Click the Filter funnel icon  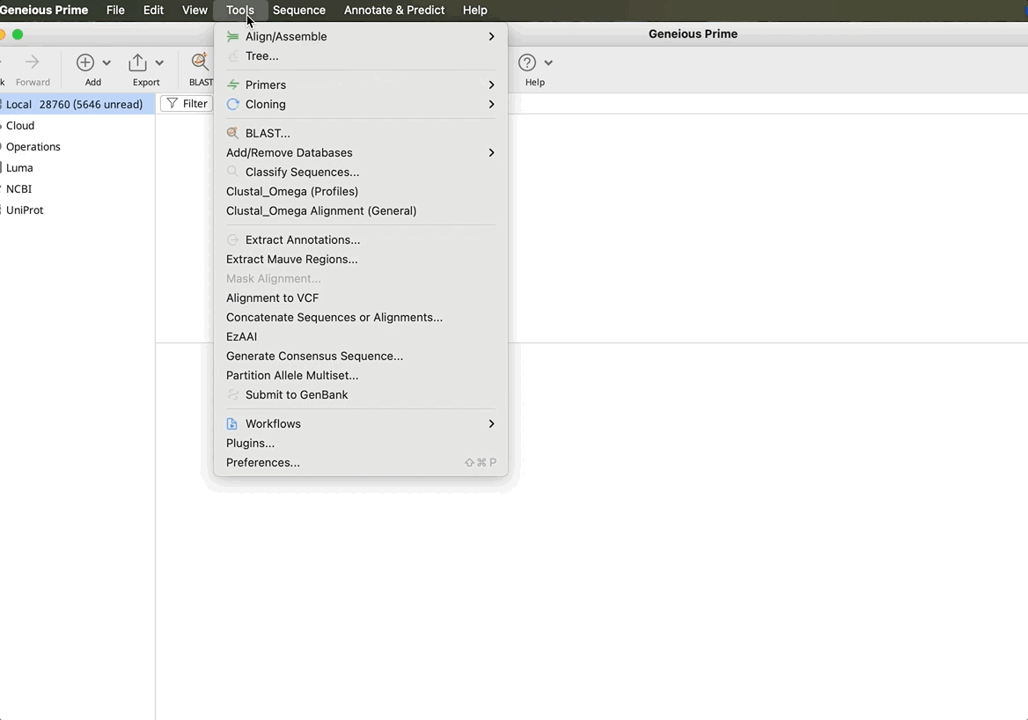pos(172,104)
